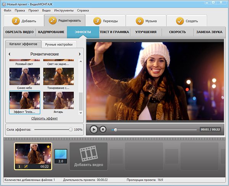Image resolution: width=229 pixels, height=186 pixels.
Task: Open the Создать tab
Action: pos(187,21)
